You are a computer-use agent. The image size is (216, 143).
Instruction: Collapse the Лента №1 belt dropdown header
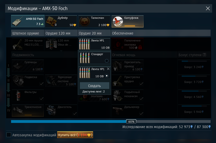[95, 44]
